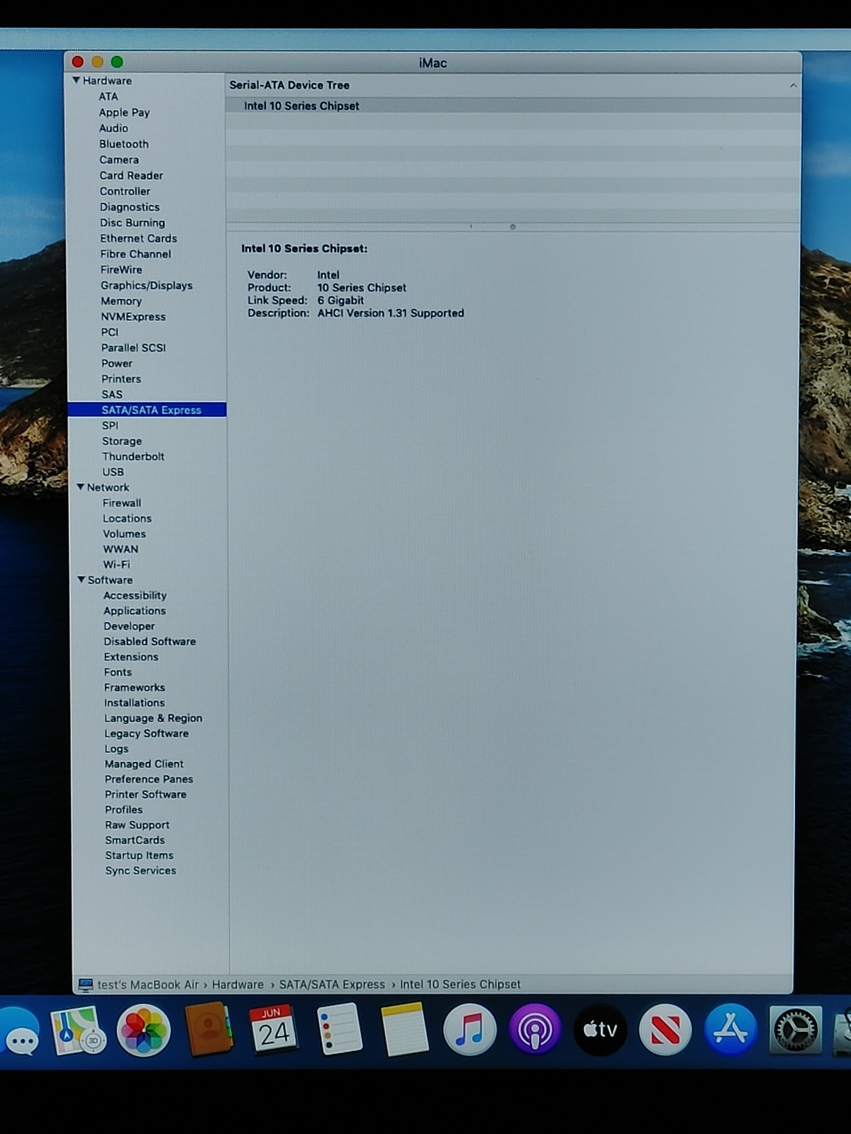
Task: Select Bluetooth in the sidebar
Action: pyautogui.click(x=124, y=144)
